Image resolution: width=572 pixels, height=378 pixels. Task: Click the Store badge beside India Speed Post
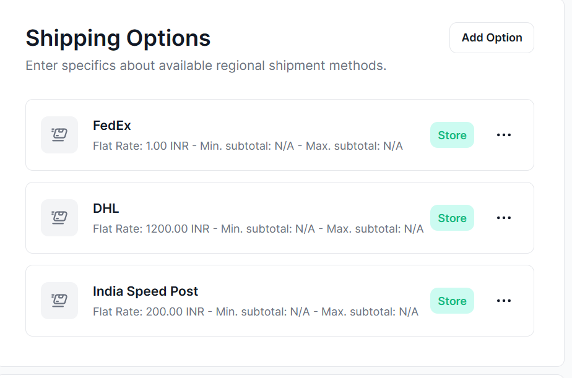452,301
